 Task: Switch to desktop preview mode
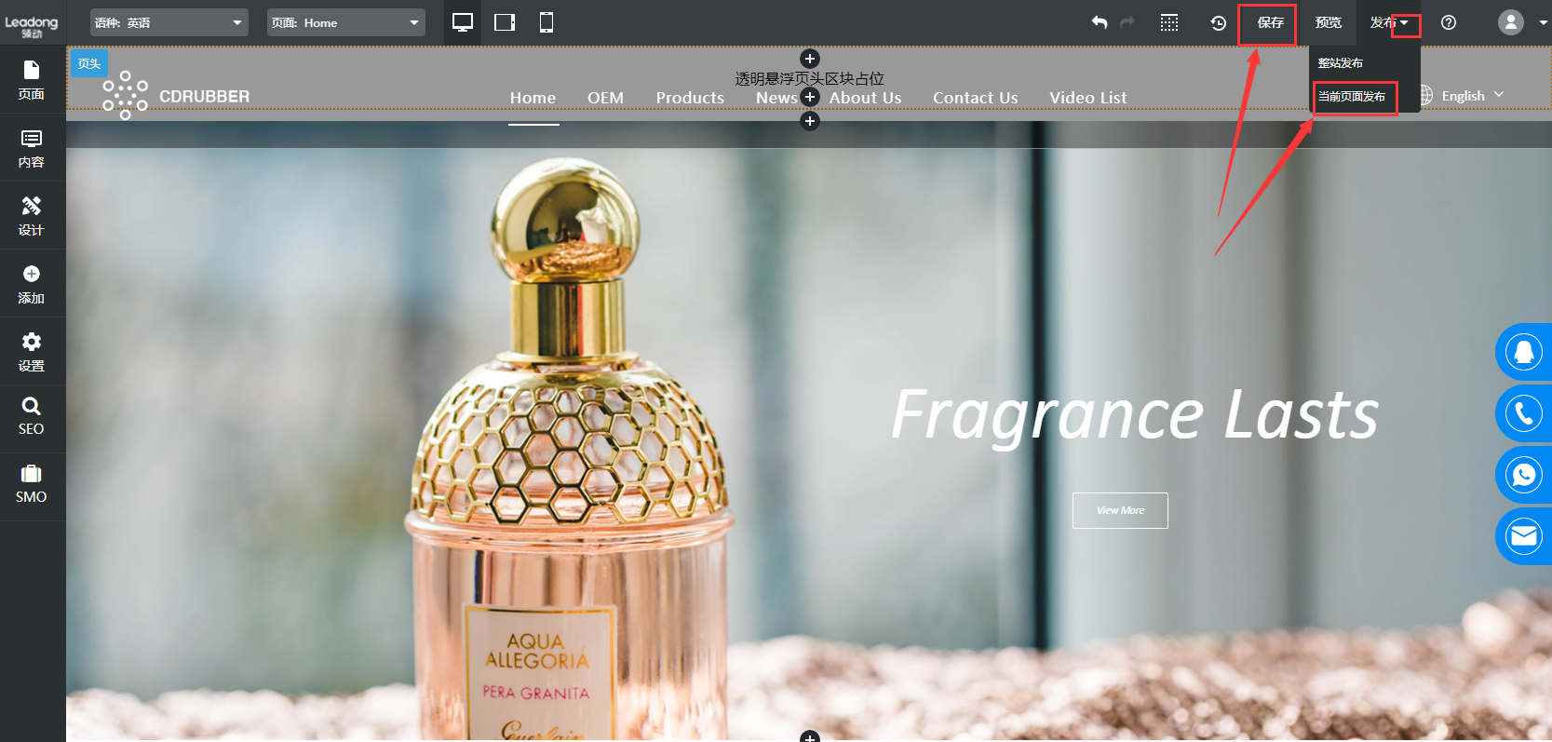click(x=463, y=22)
